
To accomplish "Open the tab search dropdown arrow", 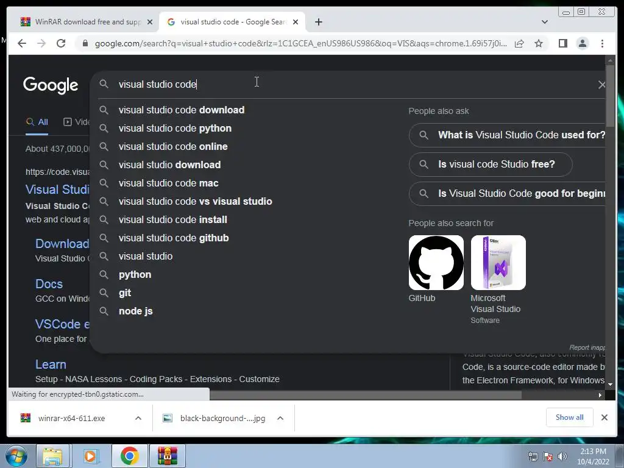I will click(x=544, y=22).
